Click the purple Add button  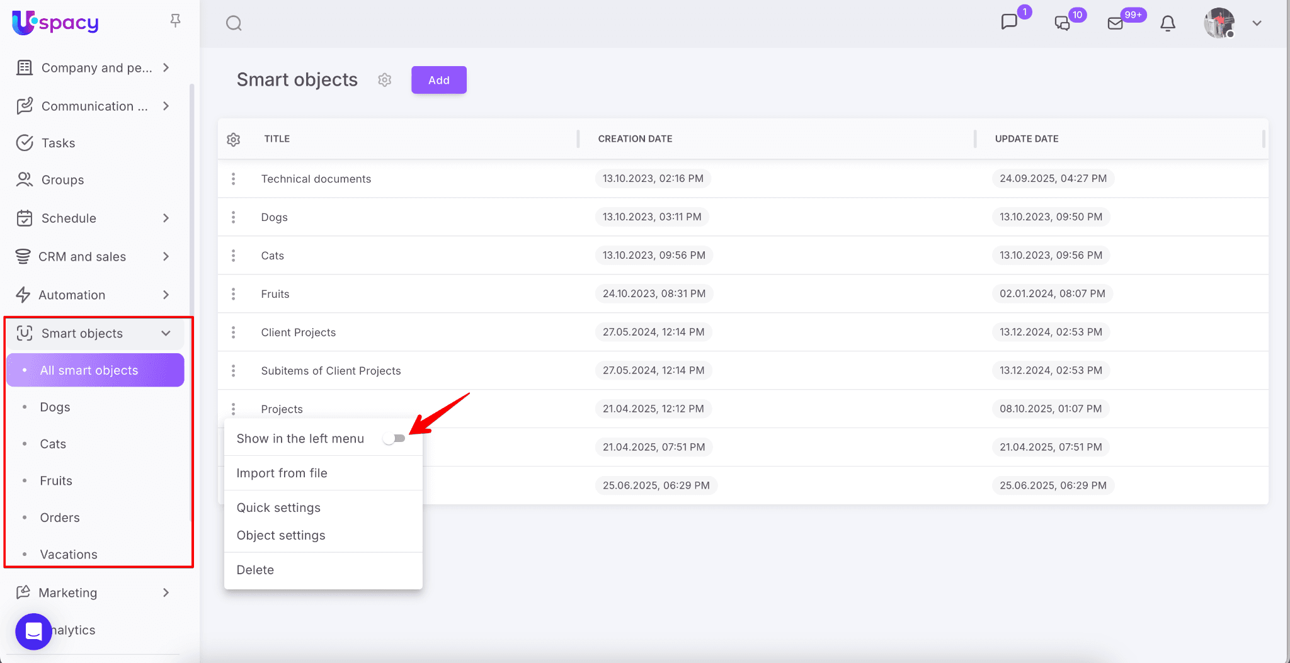438,80
